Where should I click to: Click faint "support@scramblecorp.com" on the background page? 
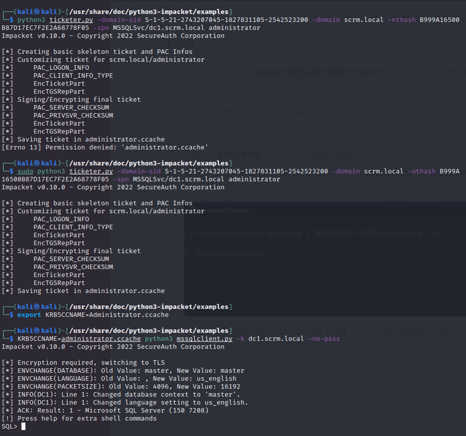[x=322, y=72]
